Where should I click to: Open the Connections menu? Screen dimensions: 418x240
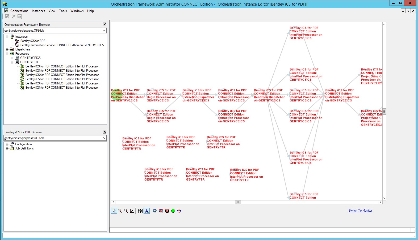19,11
